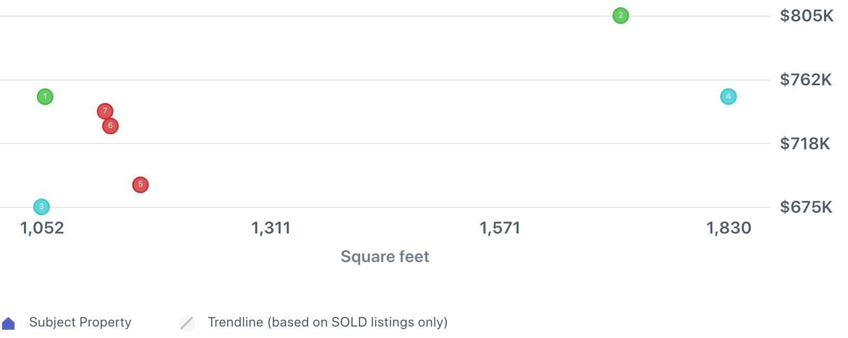Click the $805K price axis label
Image resolution: width=848 pixels, height=338 pixels.
(806, 16)
